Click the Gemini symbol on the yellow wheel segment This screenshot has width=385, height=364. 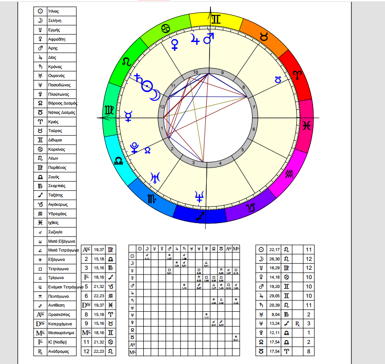216,19
